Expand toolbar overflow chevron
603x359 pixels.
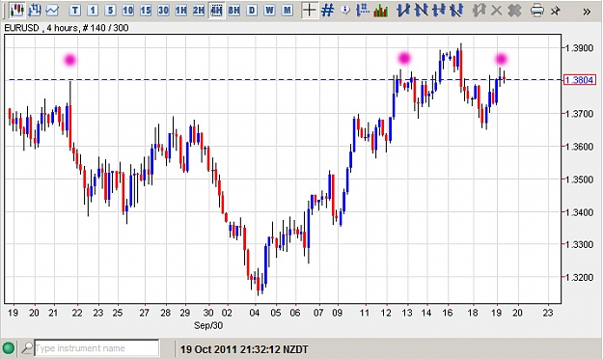pos(587,12)
